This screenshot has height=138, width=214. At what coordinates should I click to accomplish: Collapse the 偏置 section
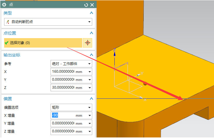(91, 99)
